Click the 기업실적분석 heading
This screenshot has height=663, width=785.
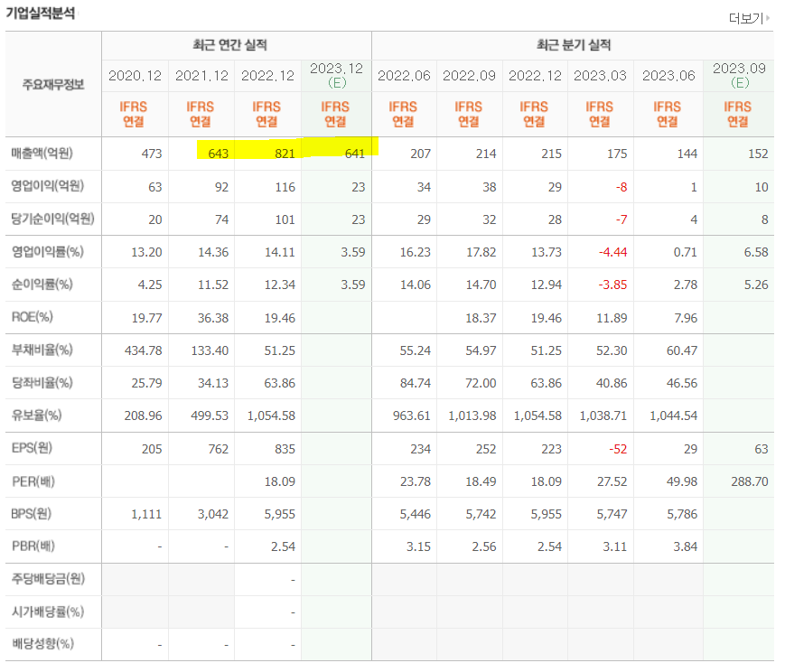pos(41,13)
